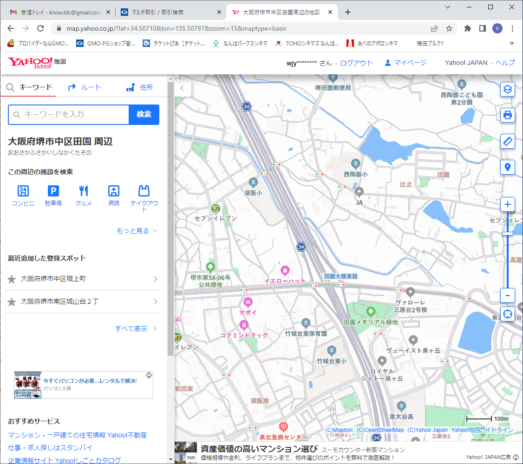Expand もっと見る facility categories
This screenshot has height=464, width=523.
pos(137,231)
